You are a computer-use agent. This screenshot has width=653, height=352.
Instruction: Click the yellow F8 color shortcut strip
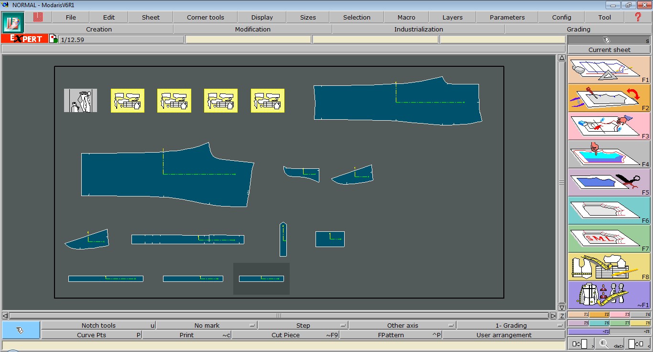click(x=641, y=323)
